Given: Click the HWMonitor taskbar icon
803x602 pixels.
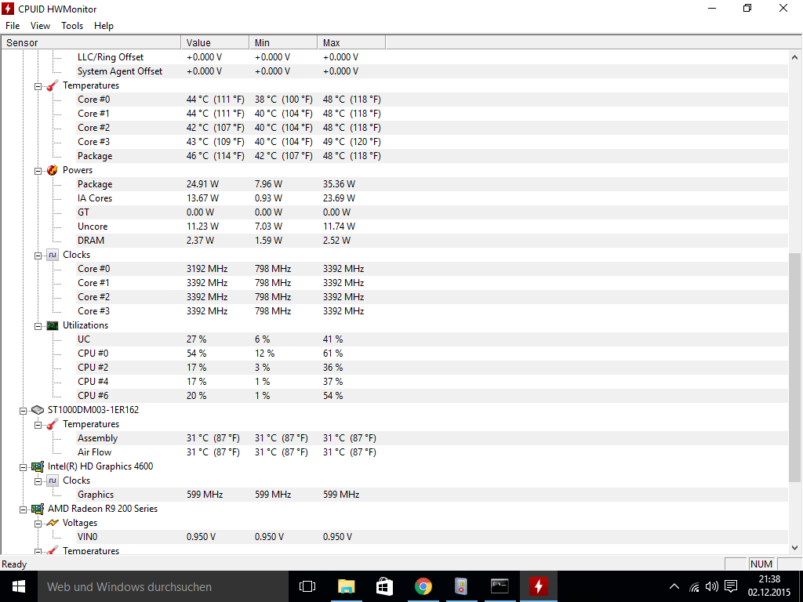Looking at the screenshot, I should click(x=538, y=586).
